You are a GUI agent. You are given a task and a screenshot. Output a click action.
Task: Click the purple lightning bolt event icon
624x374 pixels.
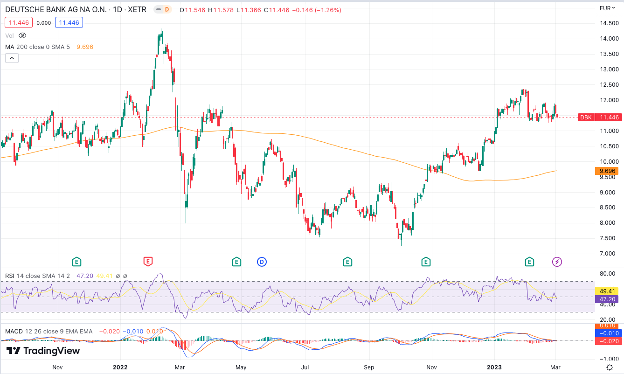[557, 262]
